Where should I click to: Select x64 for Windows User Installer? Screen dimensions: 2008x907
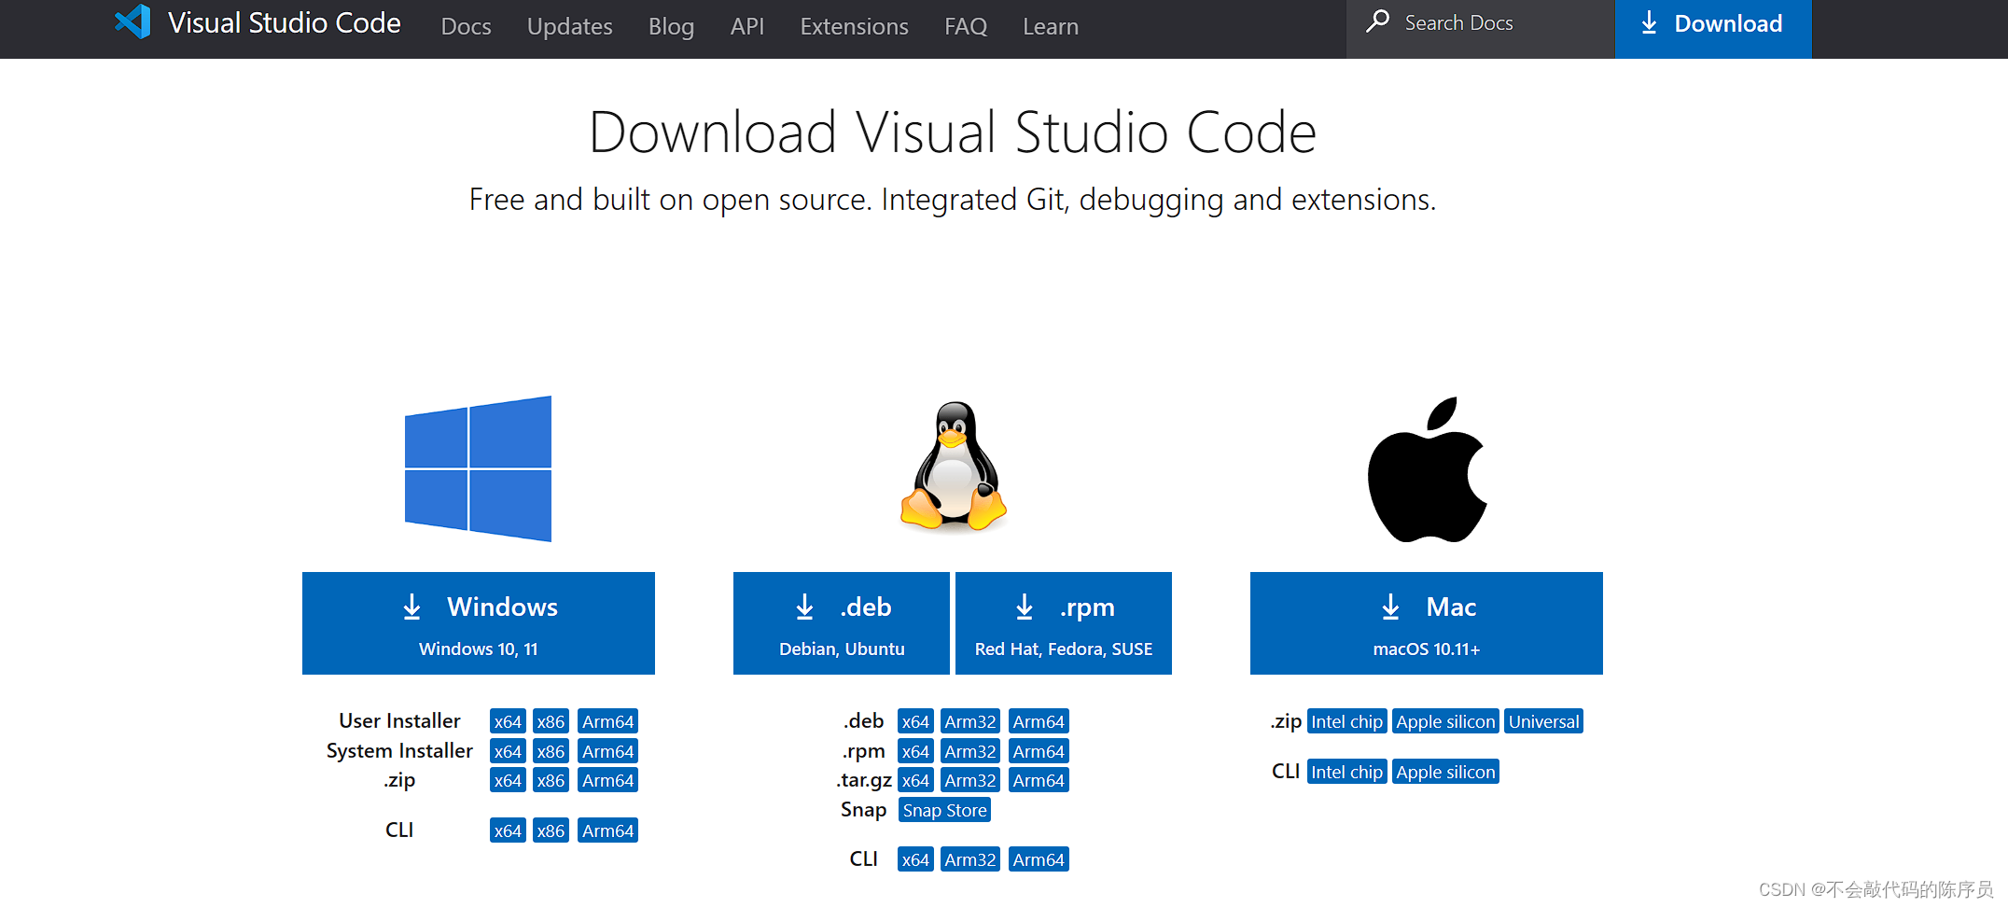click(x=508, y=721)
